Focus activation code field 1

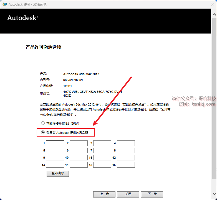(x=55, y=143)
